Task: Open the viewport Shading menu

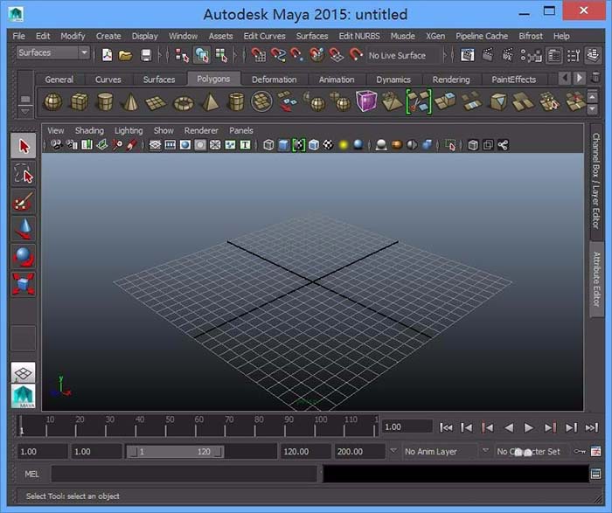Action: click(89, 130)
